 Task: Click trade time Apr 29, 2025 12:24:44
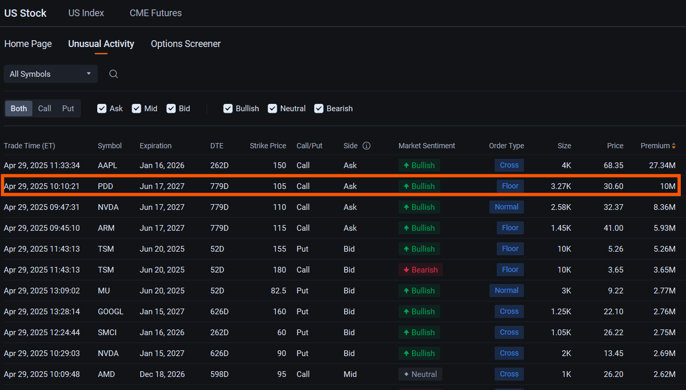click(42, 333)
